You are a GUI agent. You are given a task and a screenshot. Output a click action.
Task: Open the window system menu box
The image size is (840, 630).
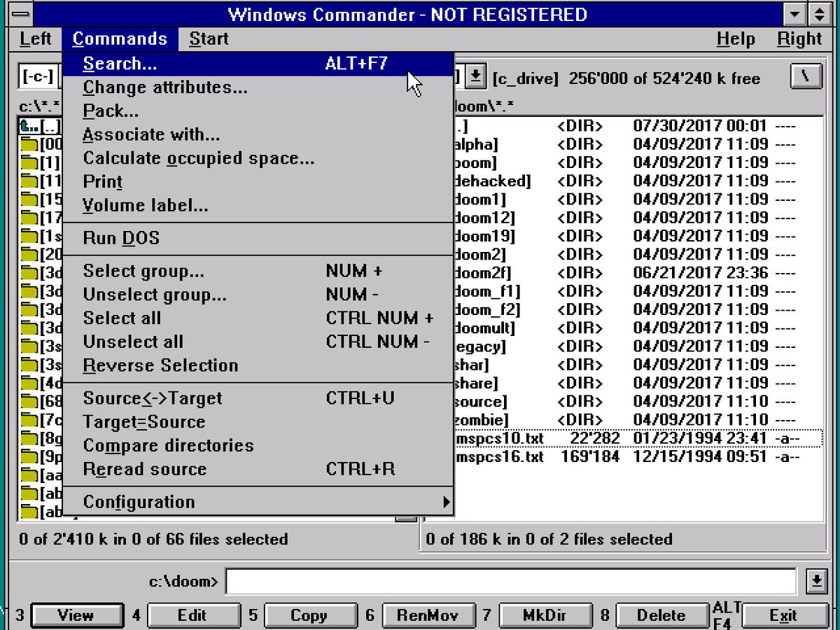pos(21,14)
